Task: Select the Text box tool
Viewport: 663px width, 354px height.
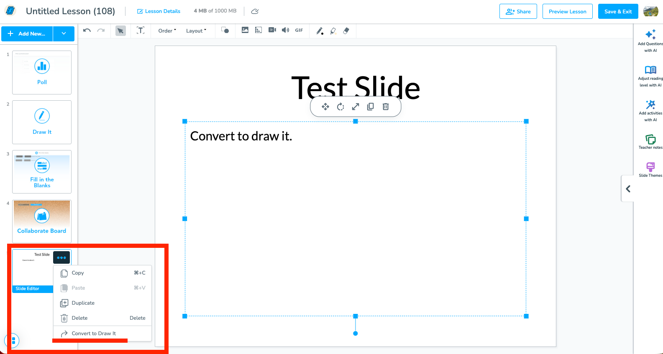Action: pyautogui.click(x=141, y=30)
